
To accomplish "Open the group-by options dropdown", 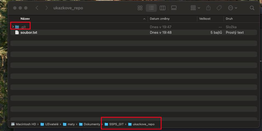I will pyautogui.click(x=195, y=8).
